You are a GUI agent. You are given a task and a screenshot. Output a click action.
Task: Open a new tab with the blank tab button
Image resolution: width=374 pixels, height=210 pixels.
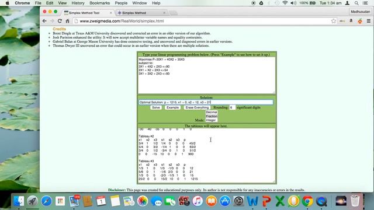174,13
